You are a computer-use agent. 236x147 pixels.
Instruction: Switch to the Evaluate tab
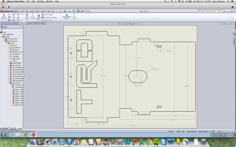(x=30, y=23)
